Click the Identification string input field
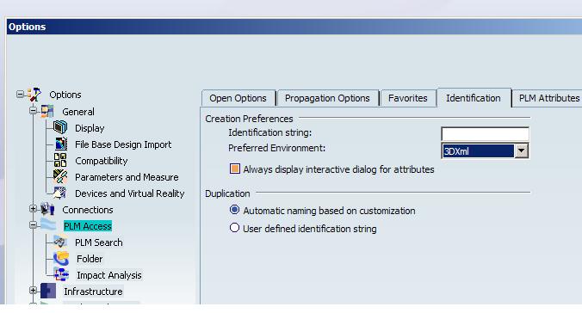 tap(485, 134)
